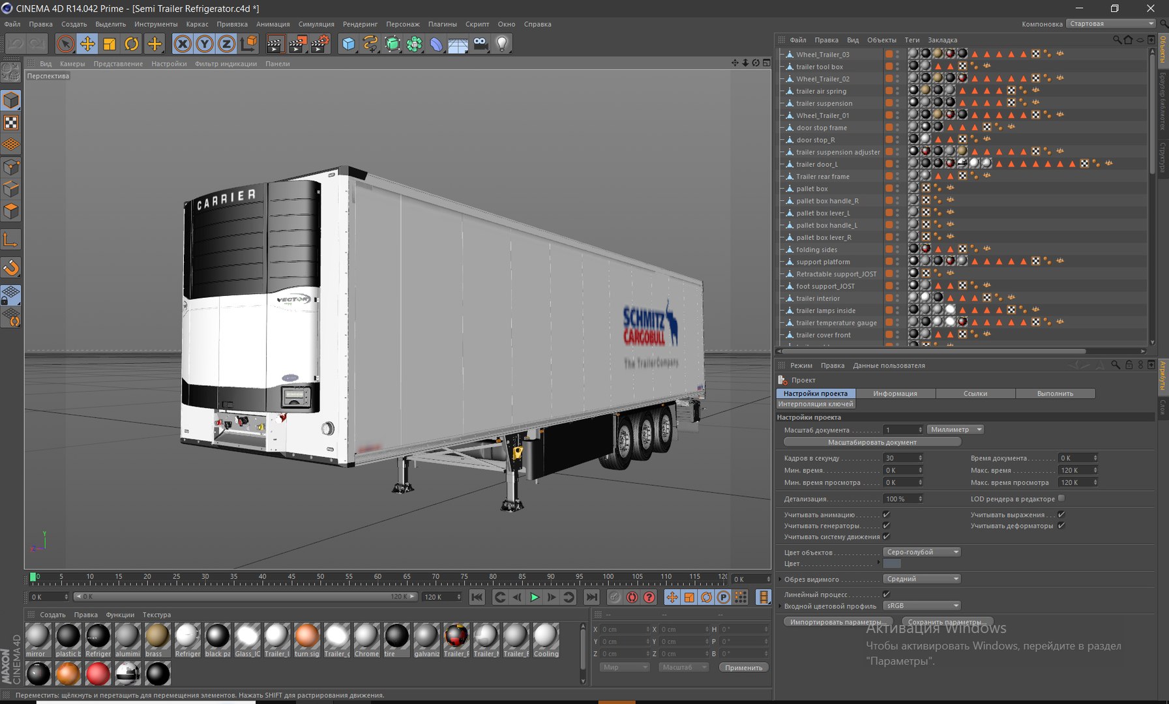Toggle Y axis lock
This screenshot has height=704, width=1169.
click(205, 44)
